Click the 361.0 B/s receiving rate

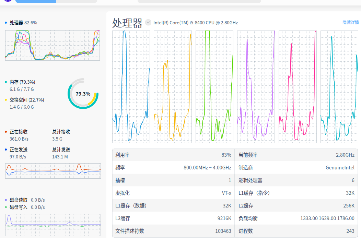[19, 139]
